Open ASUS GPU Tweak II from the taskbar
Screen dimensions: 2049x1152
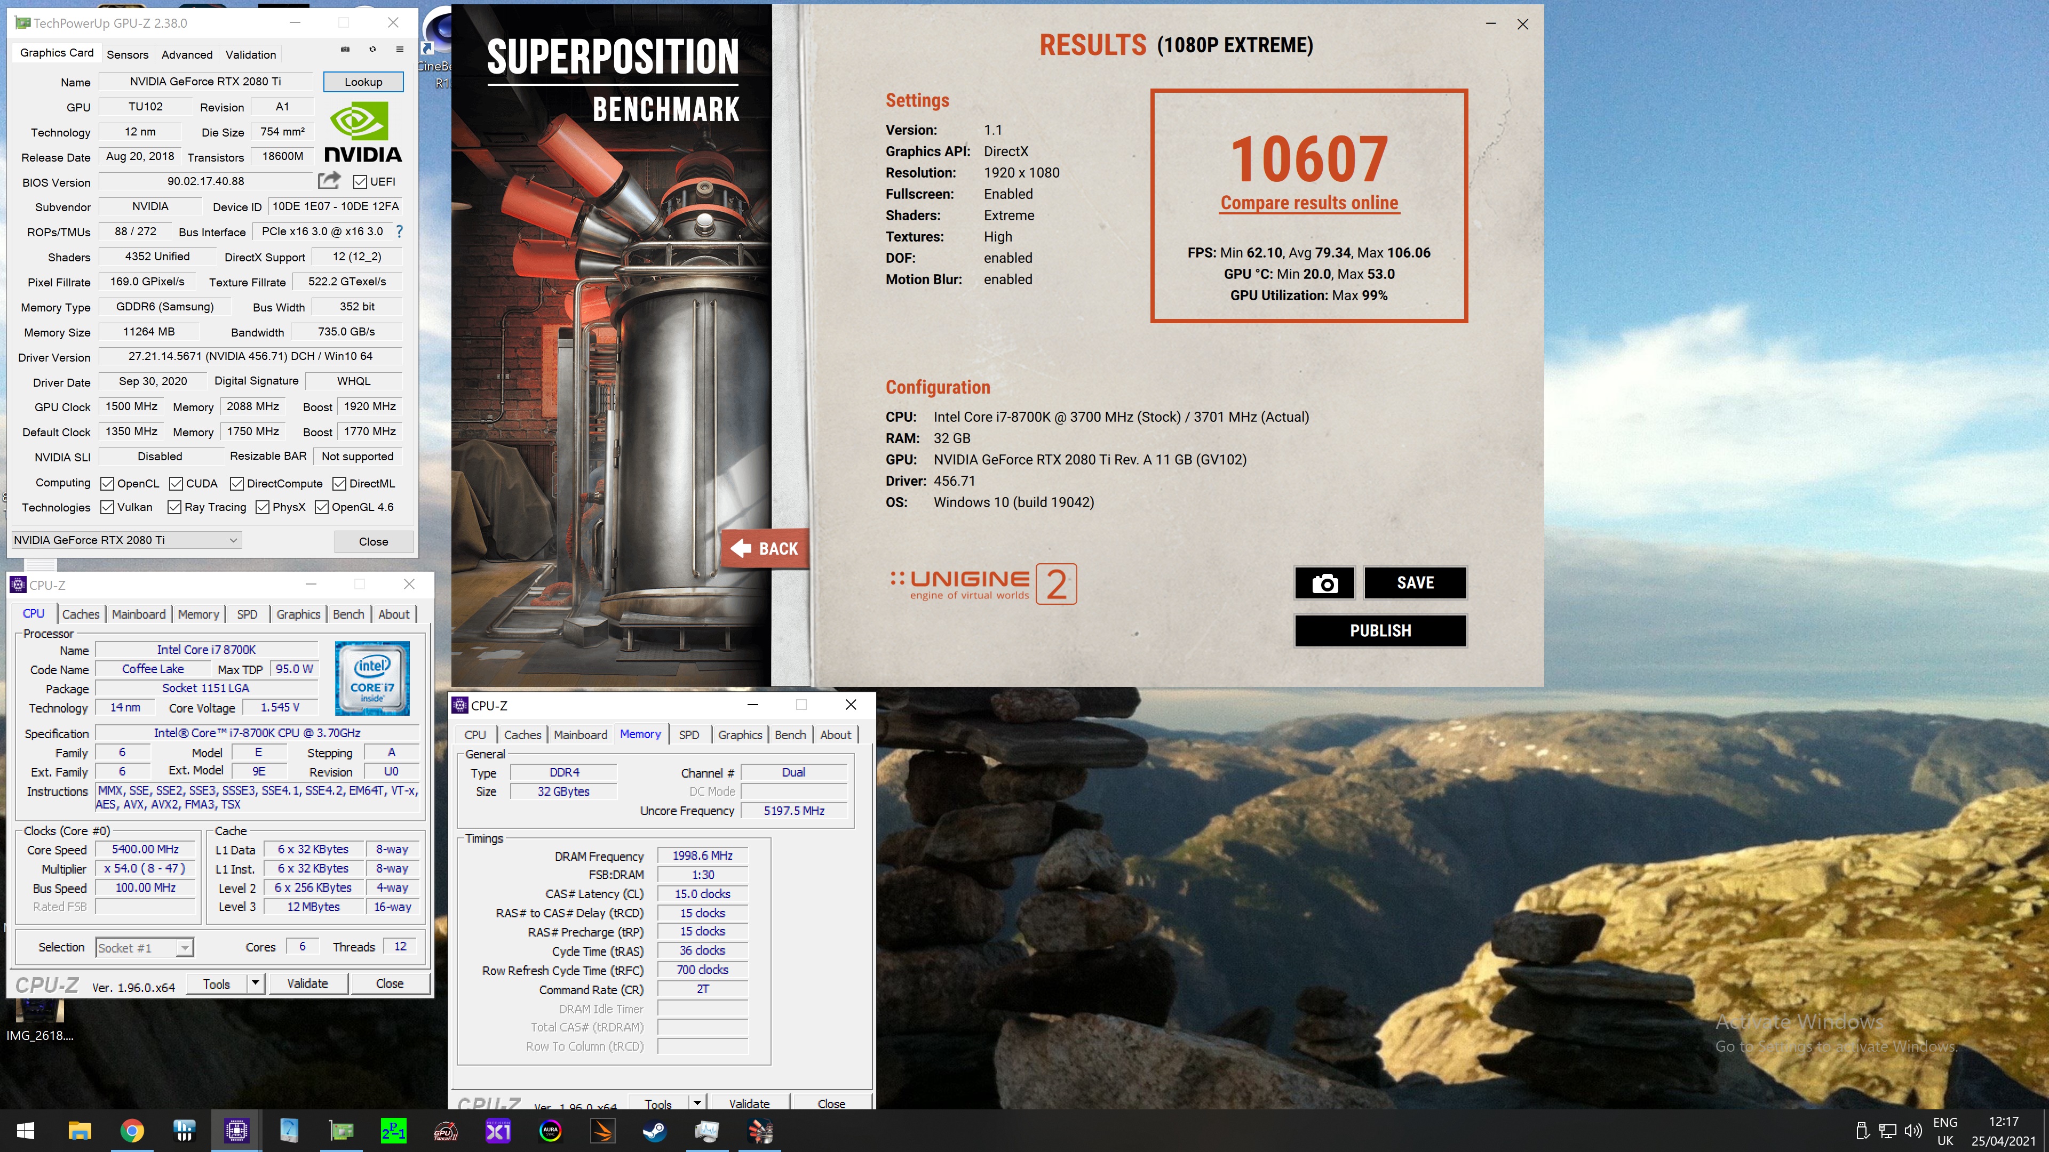[x=446, y=1131]
